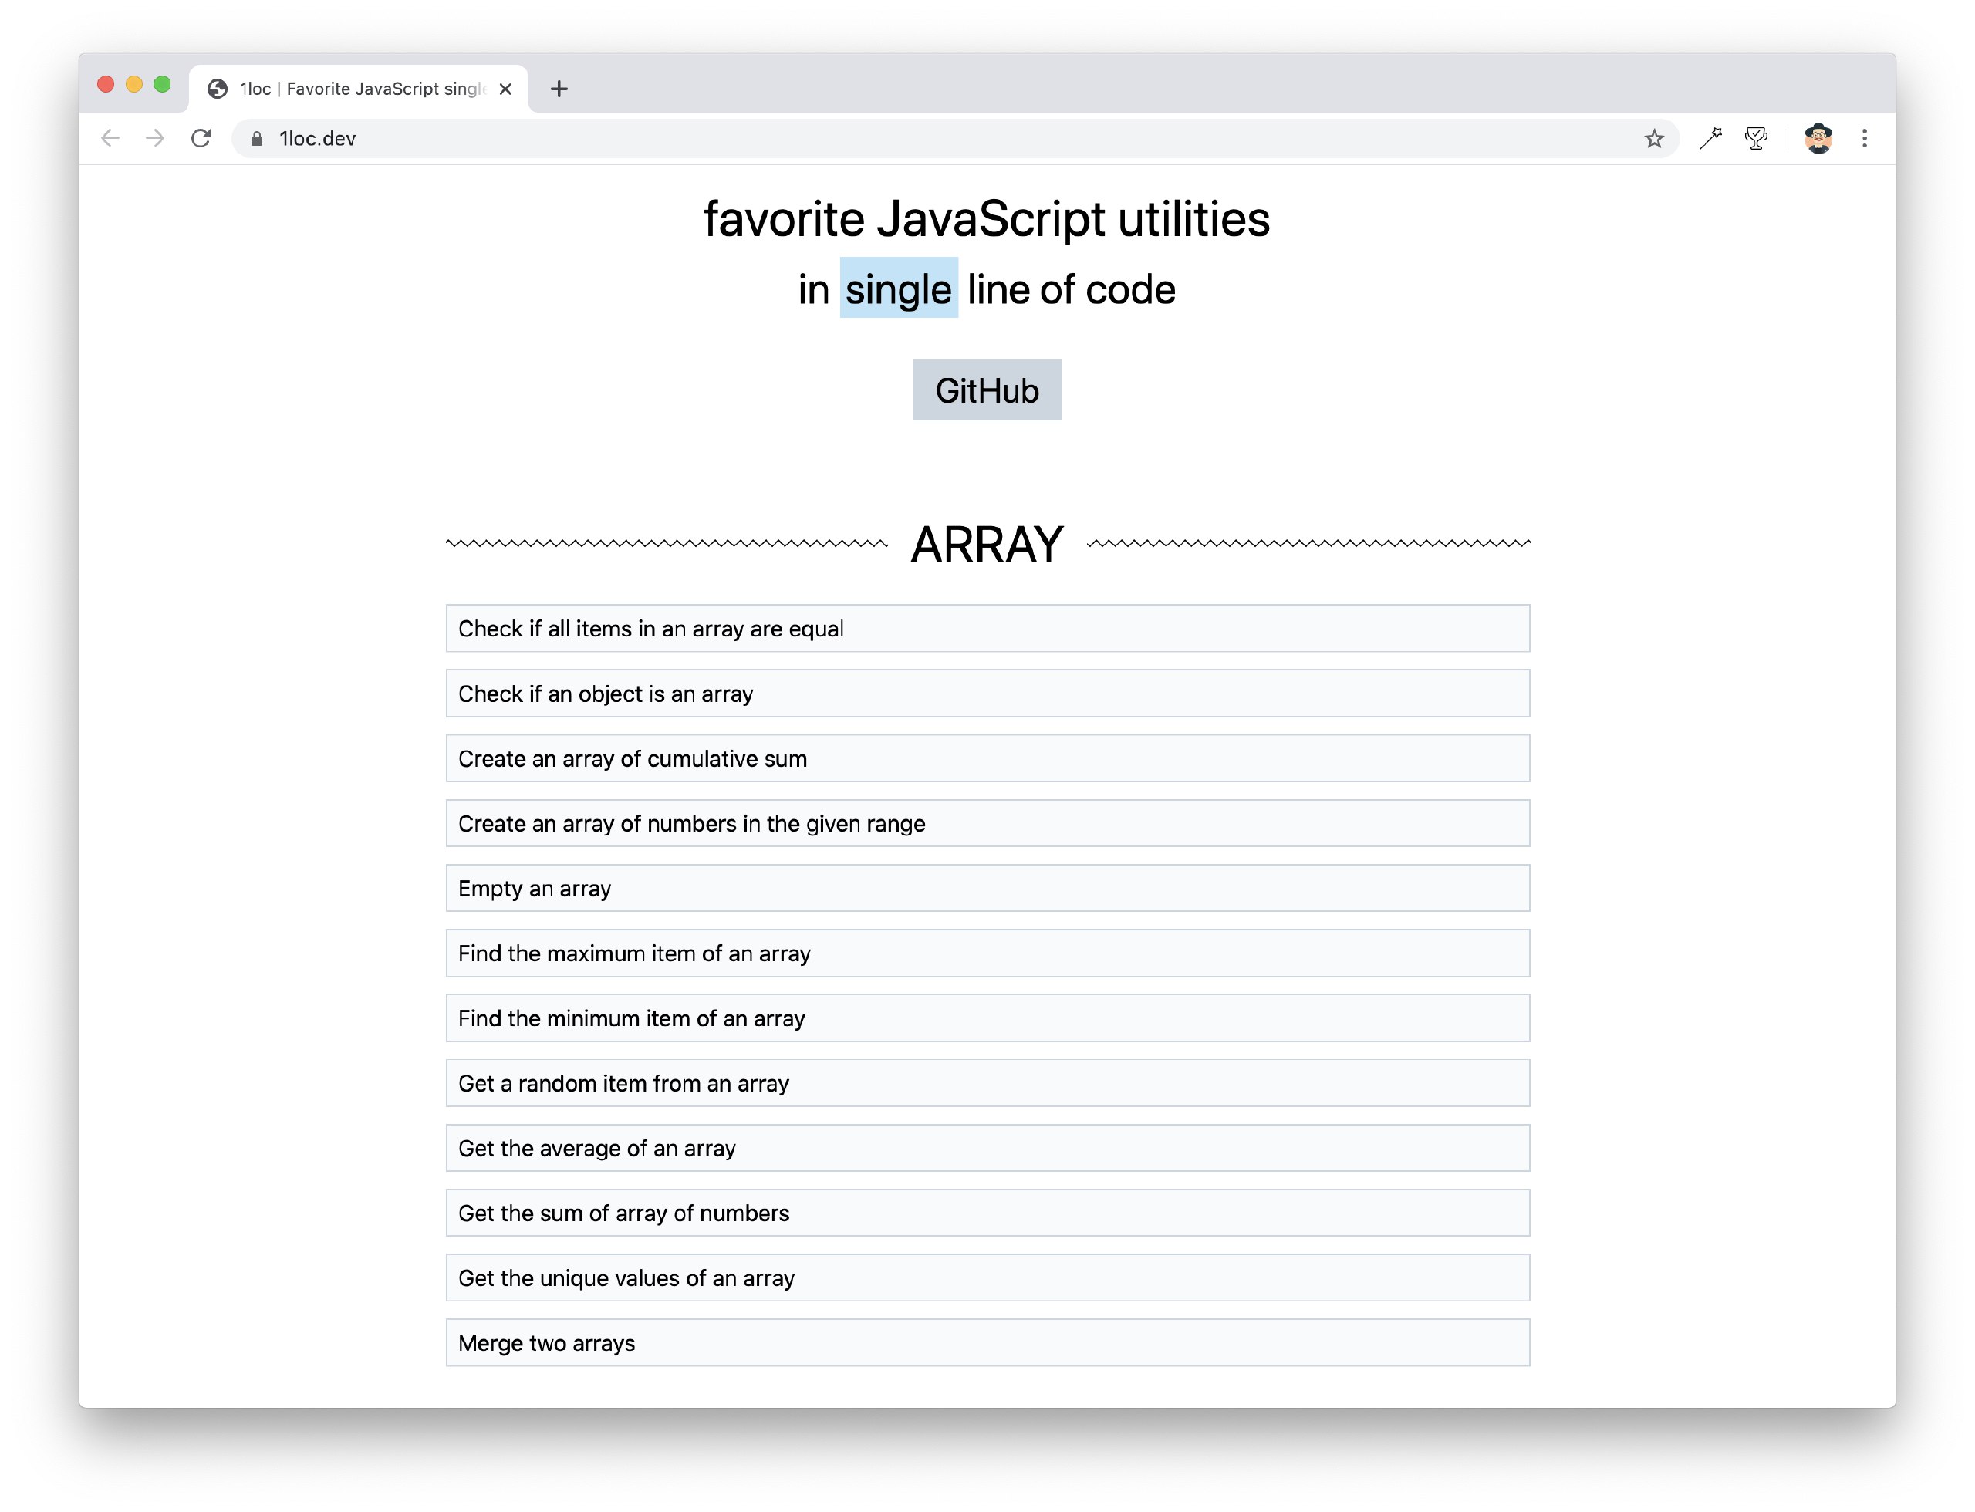Click the browser back arrow
1975x1512 pixels.
tap(110, 139)
